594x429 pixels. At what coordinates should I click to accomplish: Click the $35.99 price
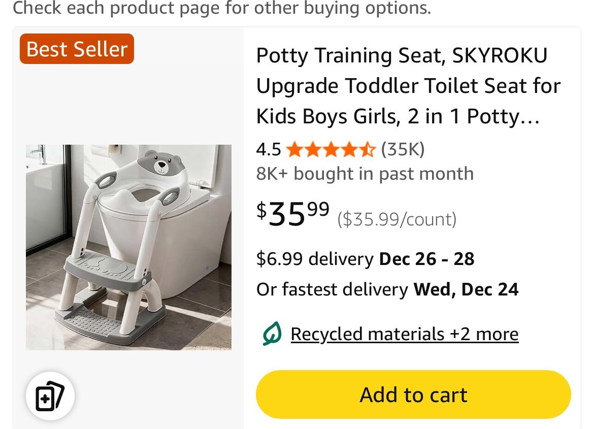click(292, 213)
